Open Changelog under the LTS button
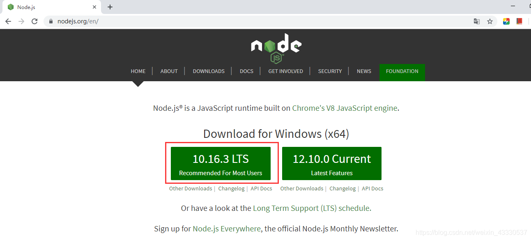Image resolution: width=531 pixels, height=240 pixels. tap(231, 189)
